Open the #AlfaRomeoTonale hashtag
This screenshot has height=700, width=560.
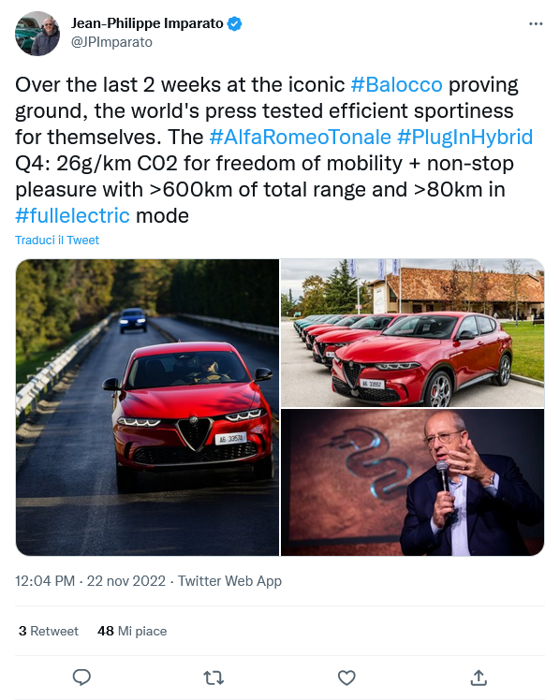click(300, 137)
